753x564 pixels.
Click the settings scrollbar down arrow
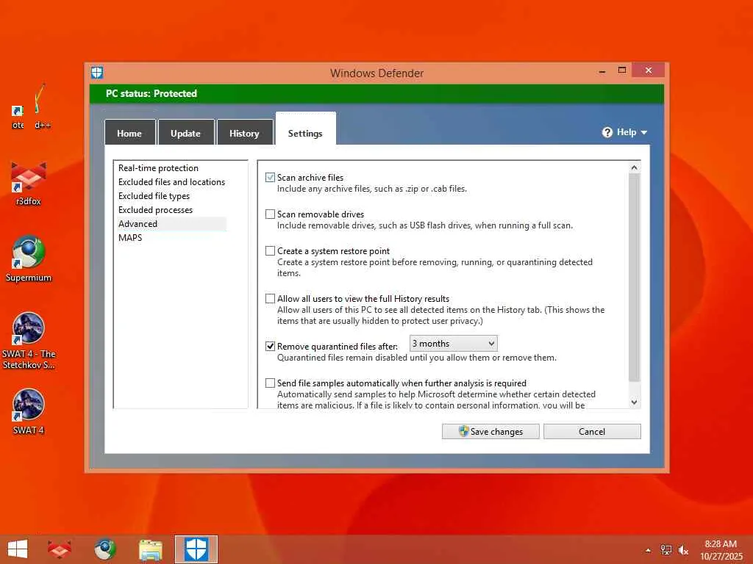[x=635, y=402]
